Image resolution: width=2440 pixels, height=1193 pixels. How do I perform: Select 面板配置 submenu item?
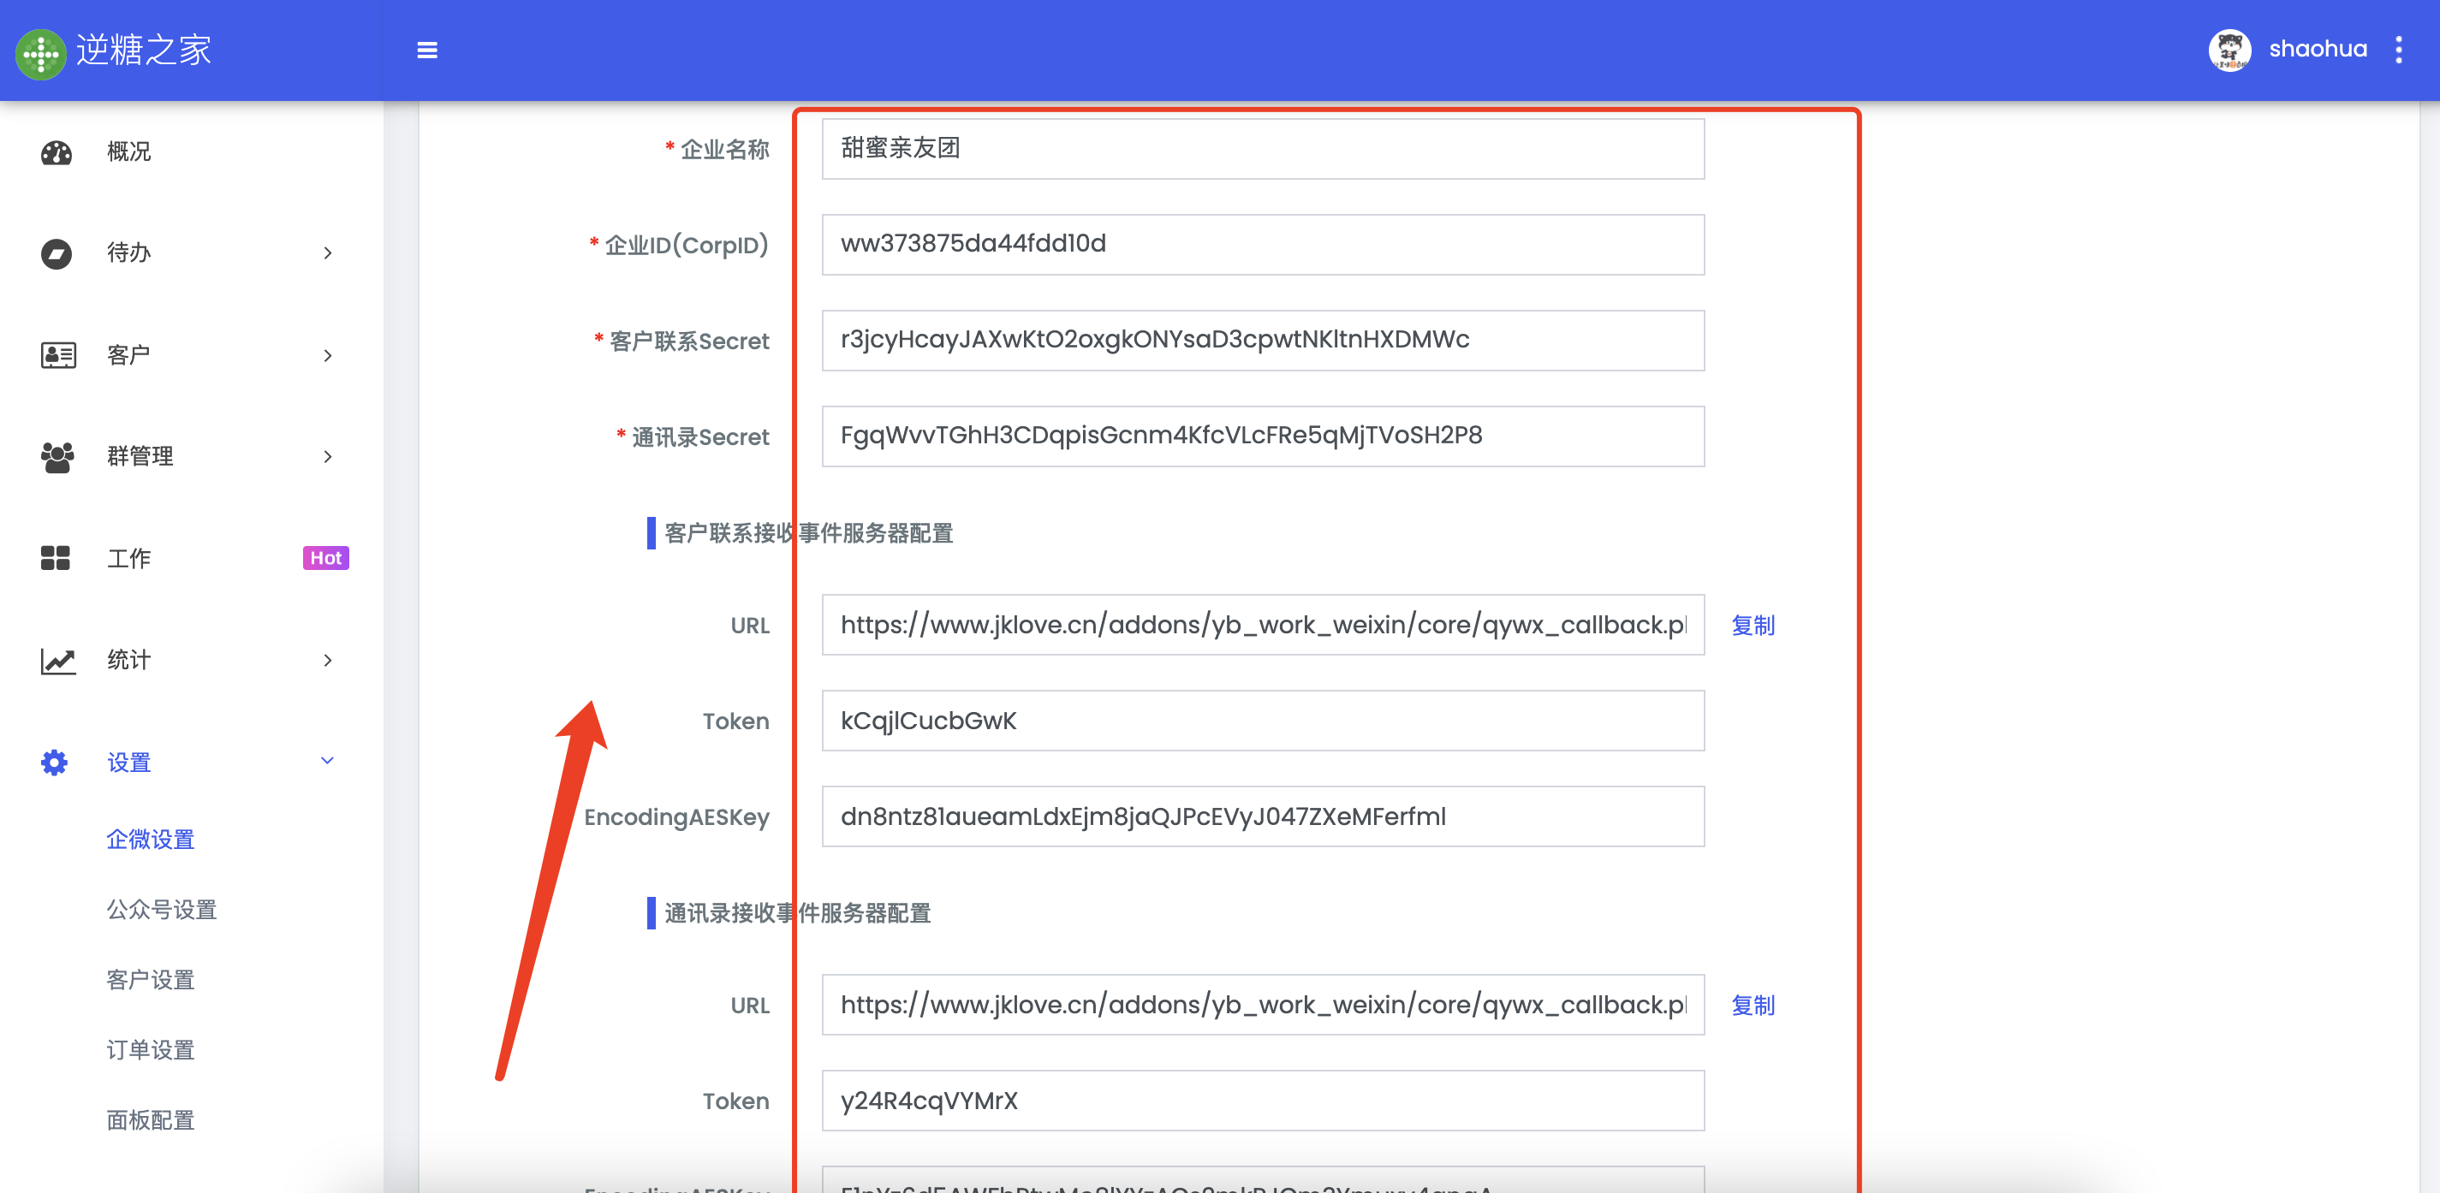pos(151,1120)
